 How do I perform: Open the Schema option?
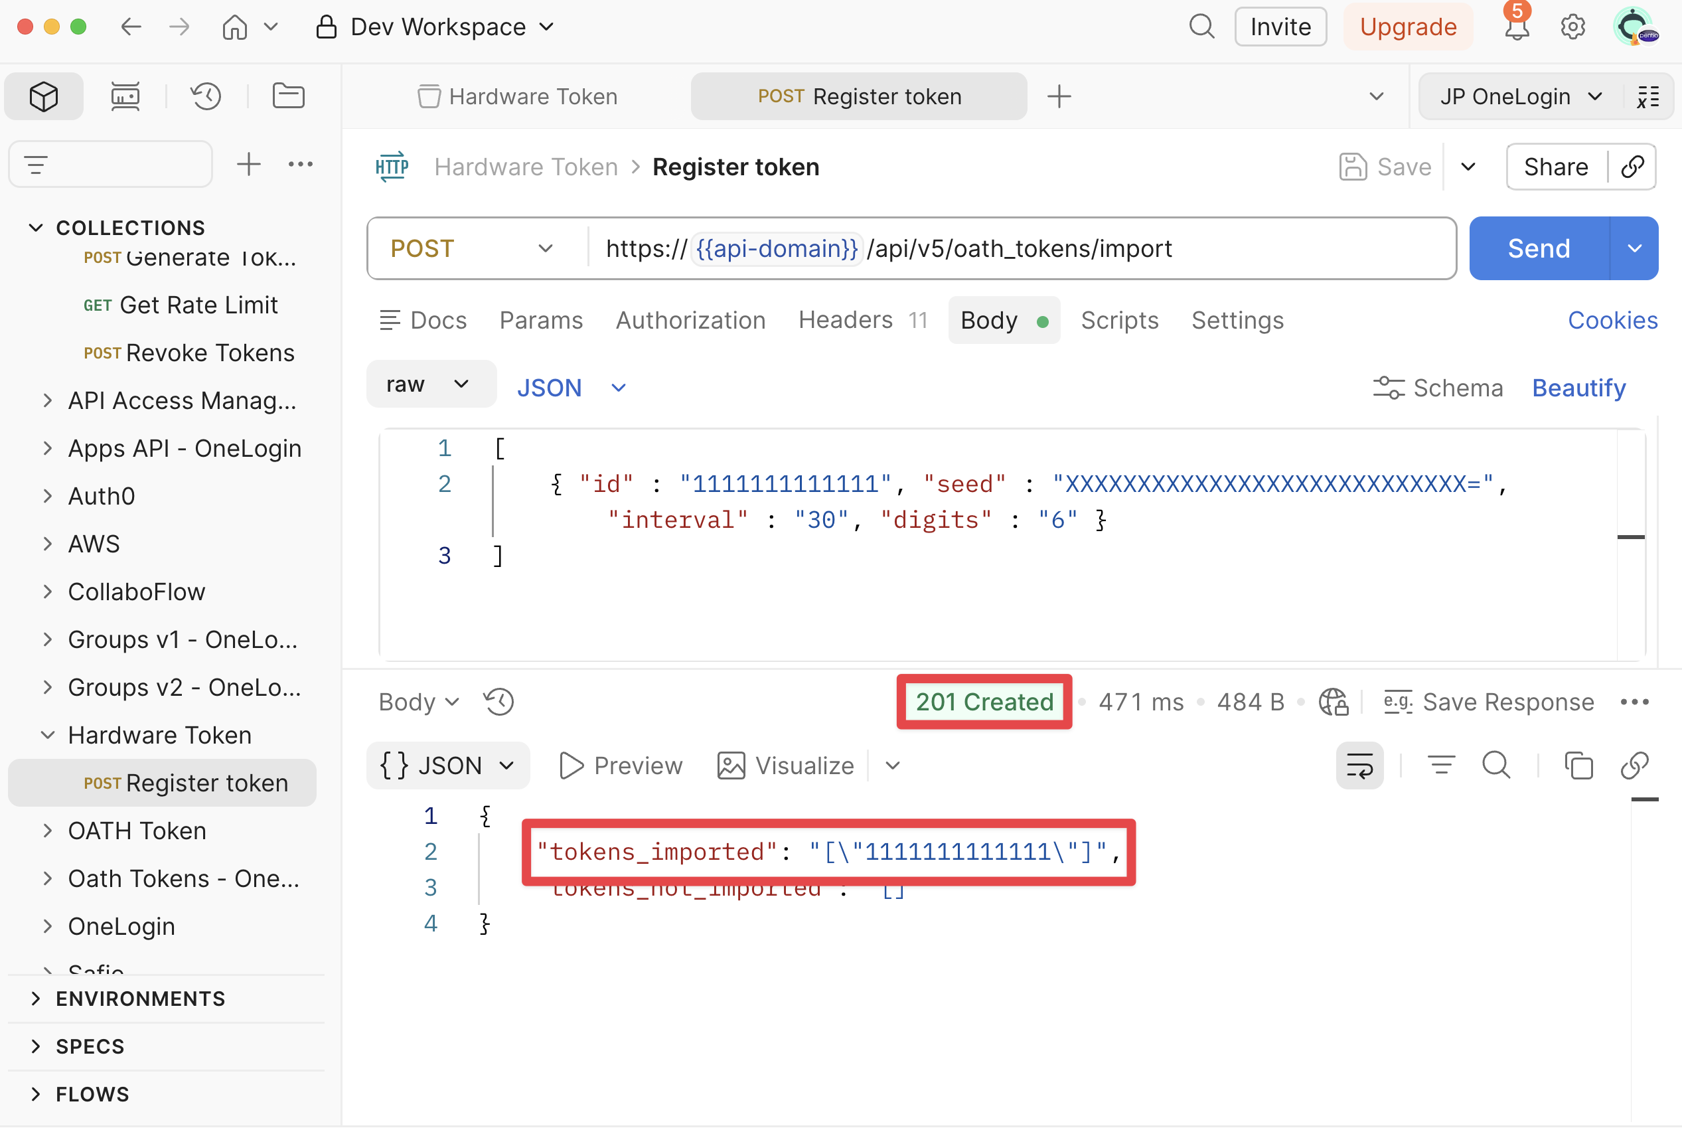point(1438,388)
